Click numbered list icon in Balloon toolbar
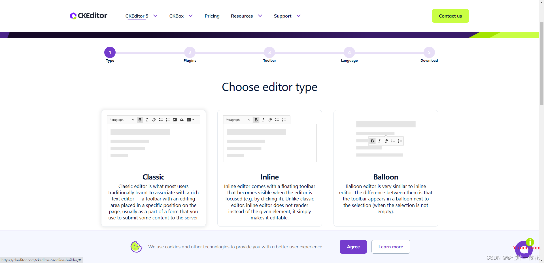The height and width of the screenshot is (263, 544). (400, 141)
